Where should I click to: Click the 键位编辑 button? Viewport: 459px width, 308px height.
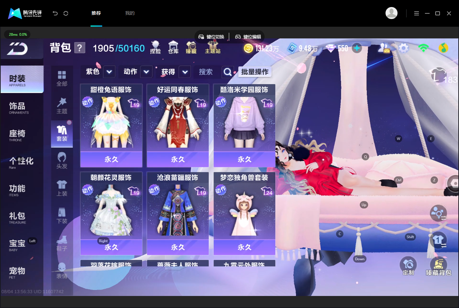[248, 37]
